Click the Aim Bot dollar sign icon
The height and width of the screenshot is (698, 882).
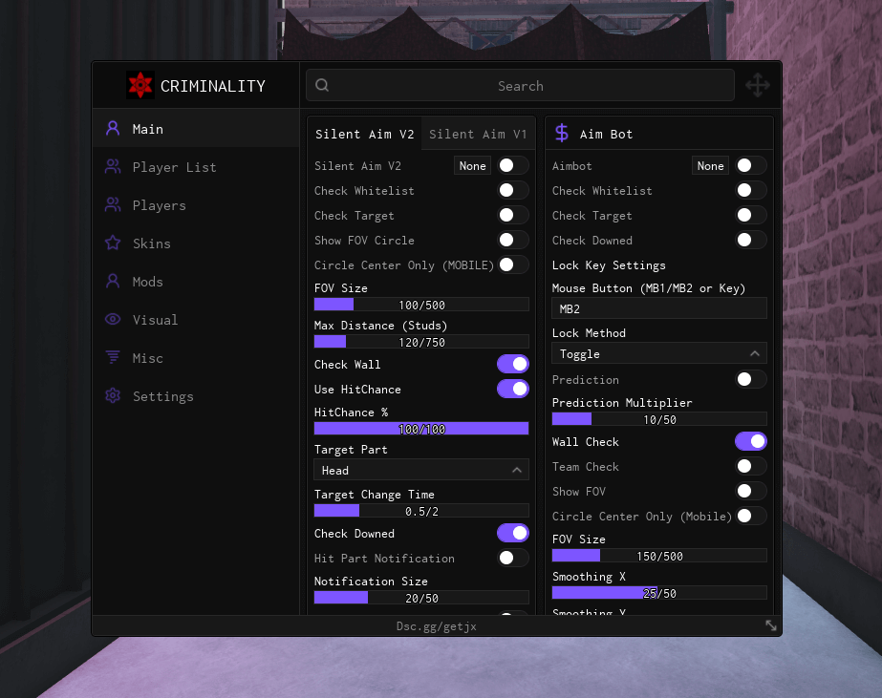pos(561,133)
